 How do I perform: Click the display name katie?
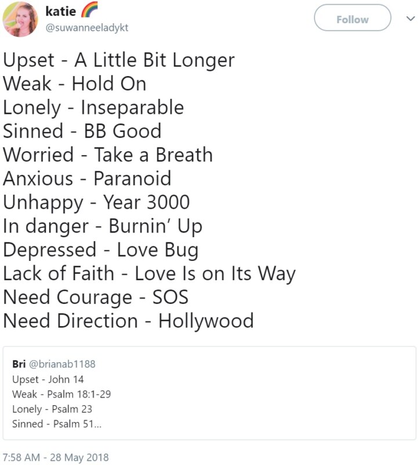[x=61, y=11]
